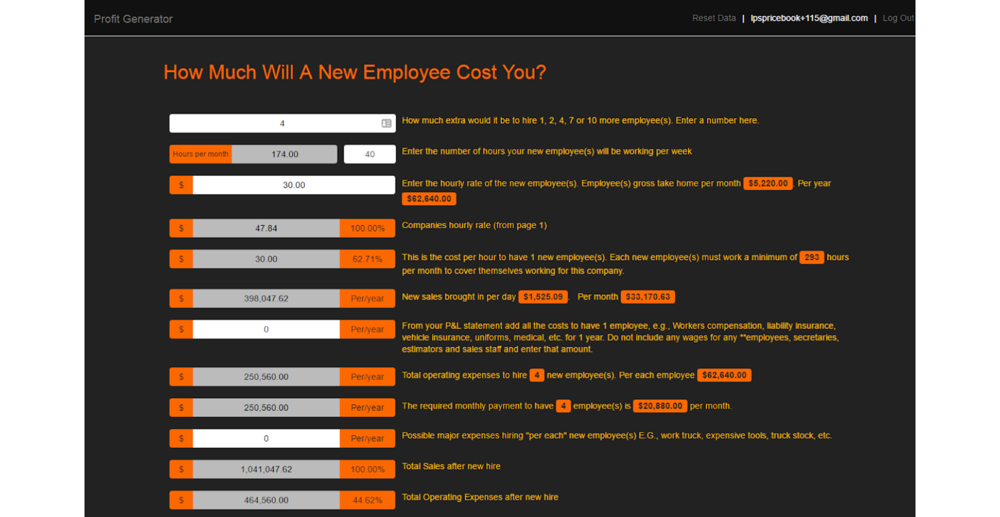This screenshot has height=517, width=1000.
Task: Focus the number of employees input showing 4
Action: tap(282, 123)
